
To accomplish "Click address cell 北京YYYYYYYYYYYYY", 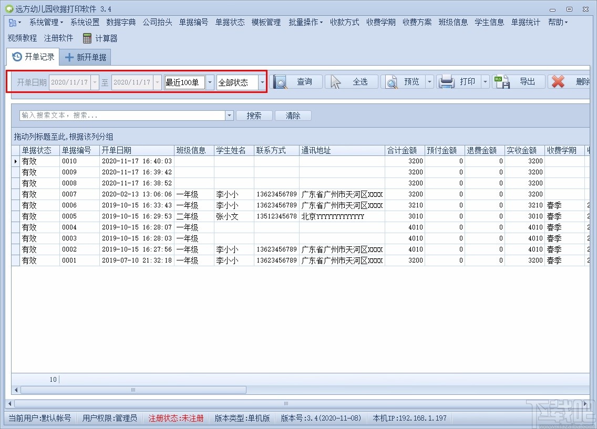I will click(342, 216).
